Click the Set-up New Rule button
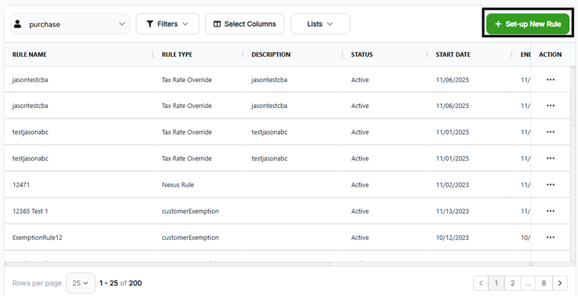The width and height of the screenshot is (578, 296). [528, 24]
